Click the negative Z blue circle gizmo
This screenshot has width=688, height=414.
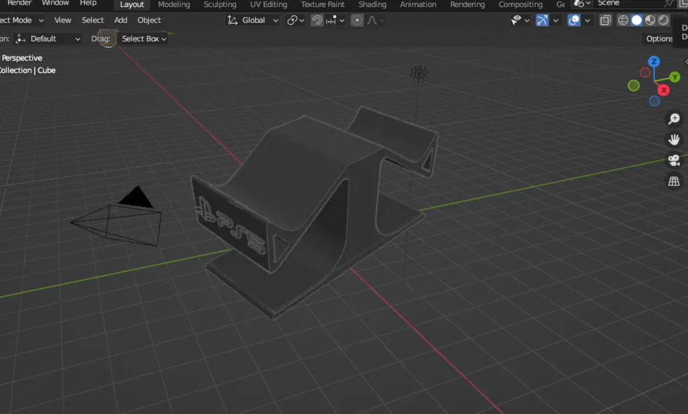(654, 101)
